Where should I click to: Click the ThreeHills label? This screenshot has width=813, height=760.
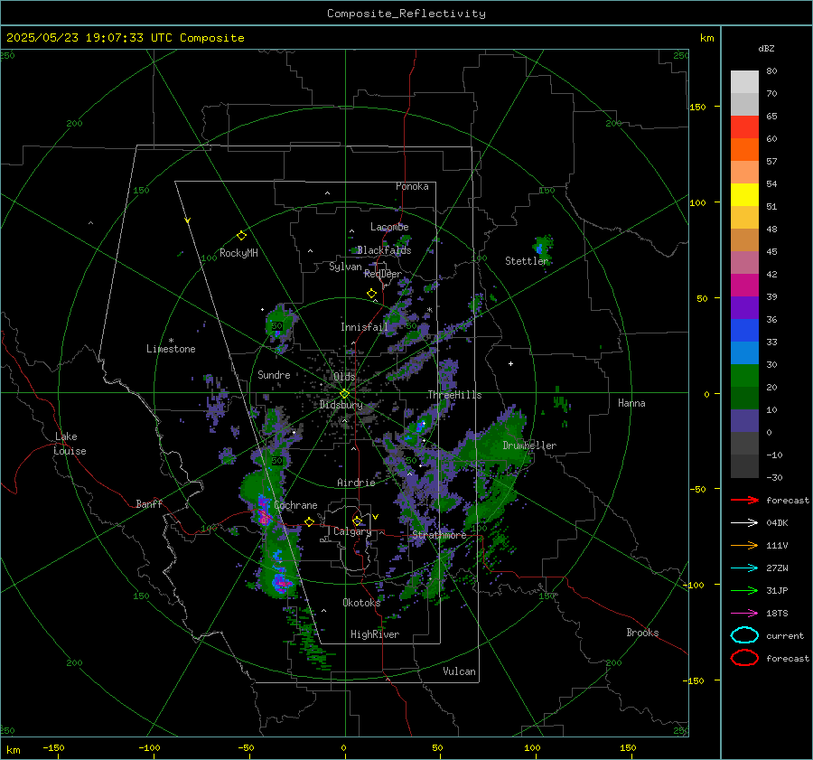click(454, 395)
